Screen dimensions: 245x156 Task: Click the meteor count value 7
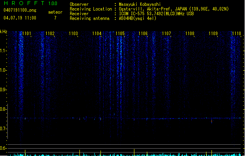coord(55,18)
